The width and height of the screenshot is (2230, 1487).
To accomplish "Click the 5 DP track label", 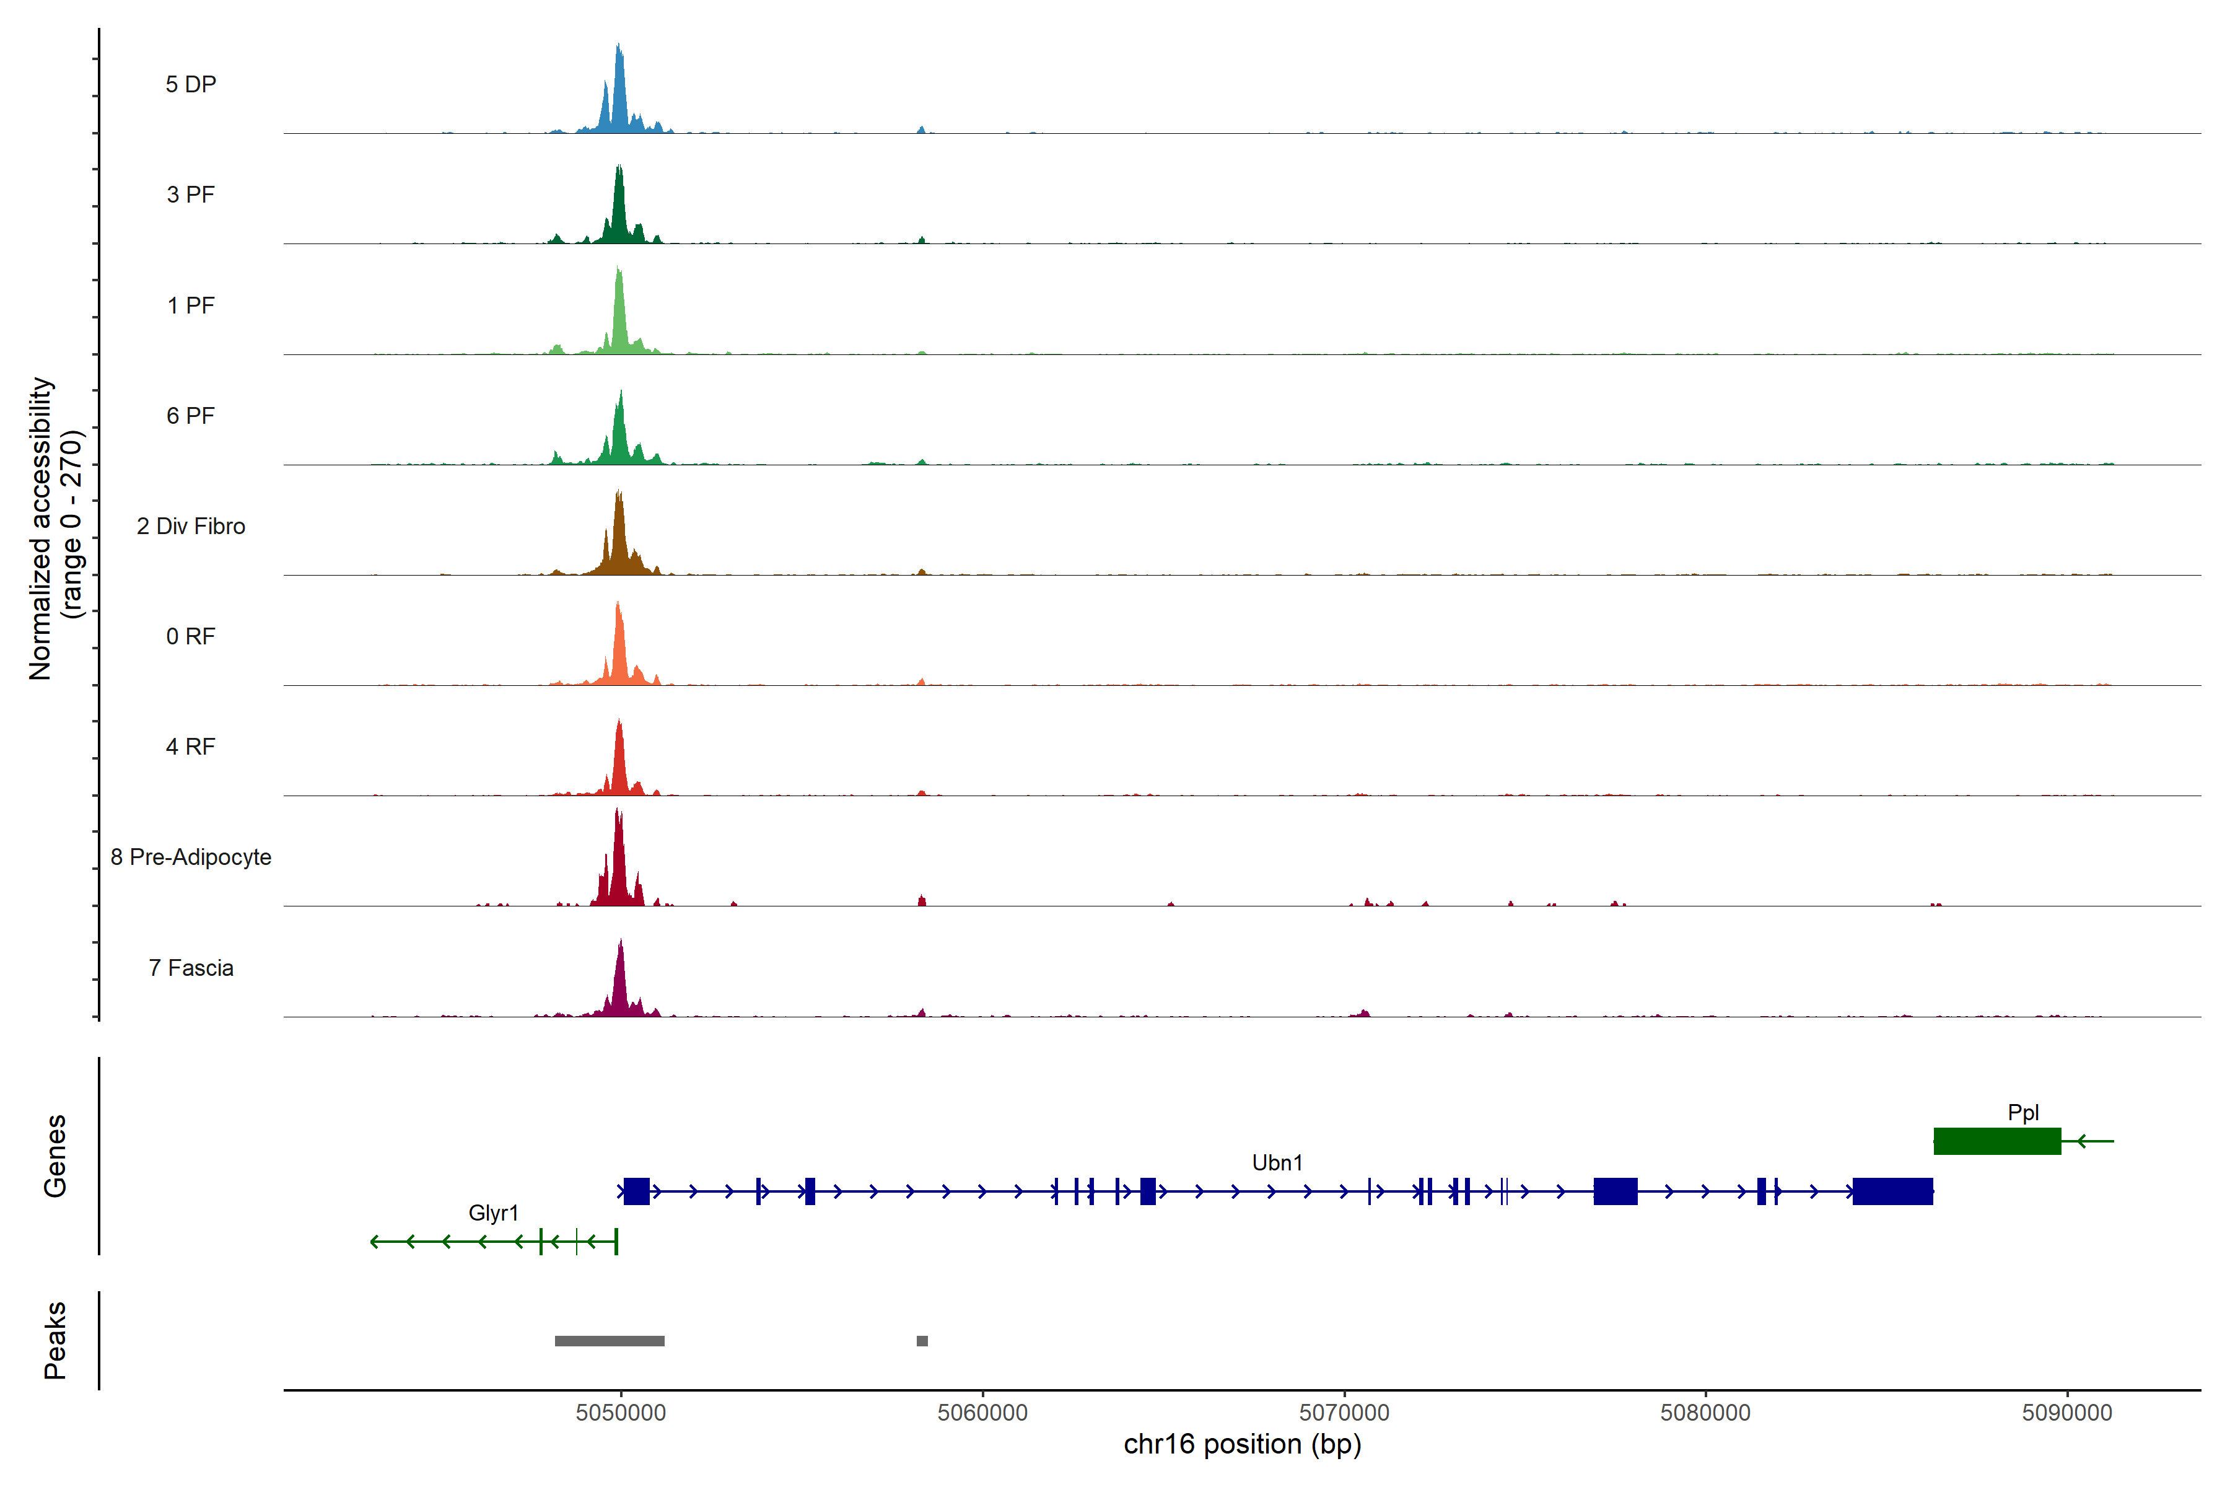I will pos(191,84).
